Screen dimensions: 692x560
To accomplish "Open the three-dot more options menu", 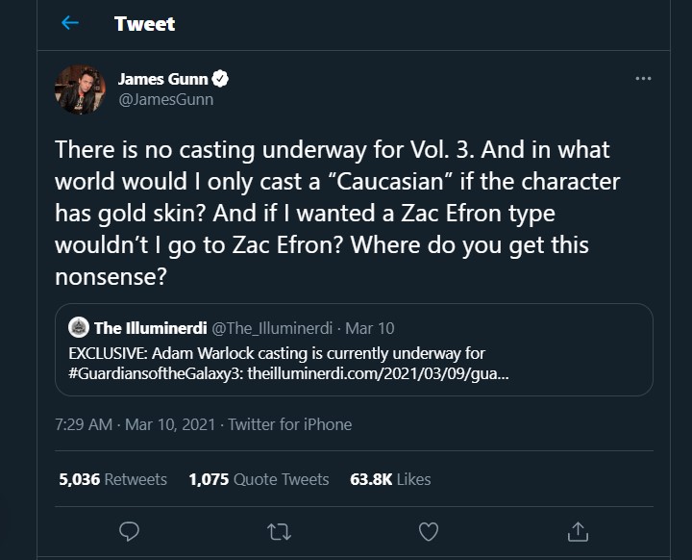I will pos(643,79).
